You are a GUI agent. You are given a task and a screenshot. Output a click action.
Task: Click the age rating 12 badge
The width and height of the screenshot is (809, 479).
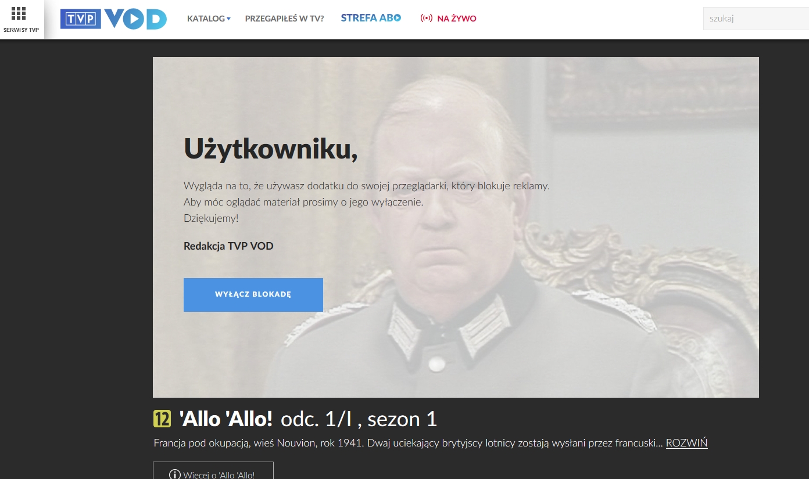(162, 419)
